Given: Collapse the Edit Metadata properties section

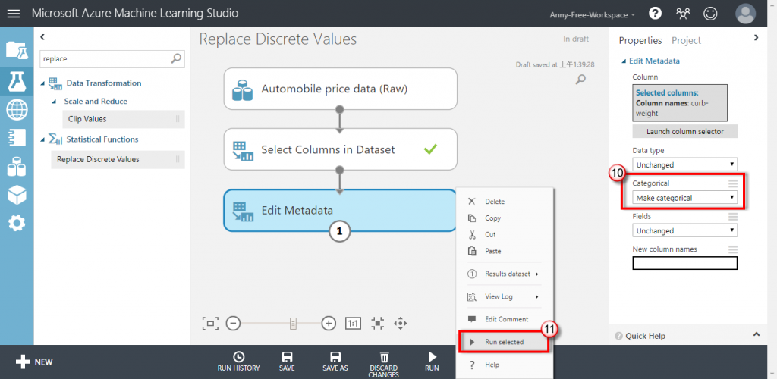Looking at the screenshot, I should 624,61.
